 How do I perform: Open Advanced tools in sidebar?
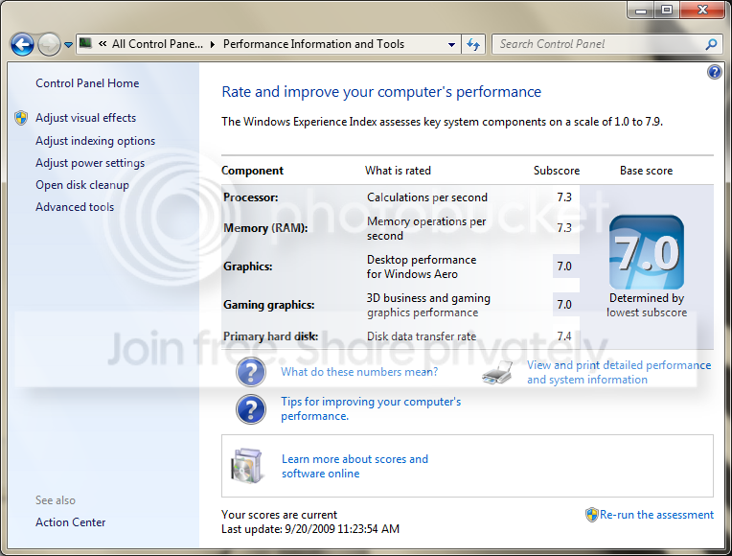coord(75,207)
